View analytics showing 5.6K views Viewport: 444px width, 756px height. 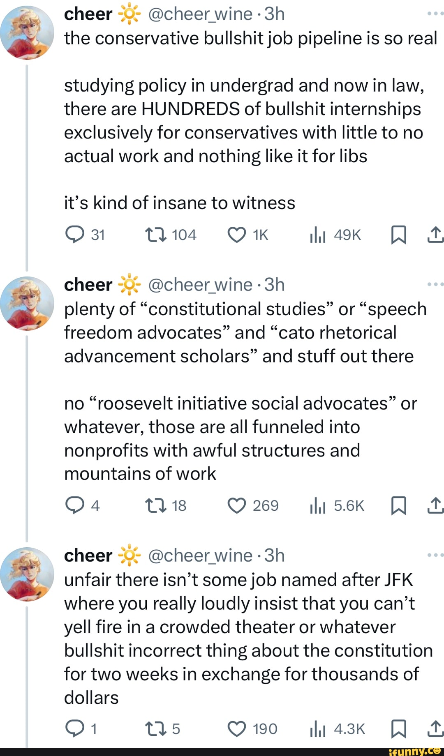[x=318, y=506]
